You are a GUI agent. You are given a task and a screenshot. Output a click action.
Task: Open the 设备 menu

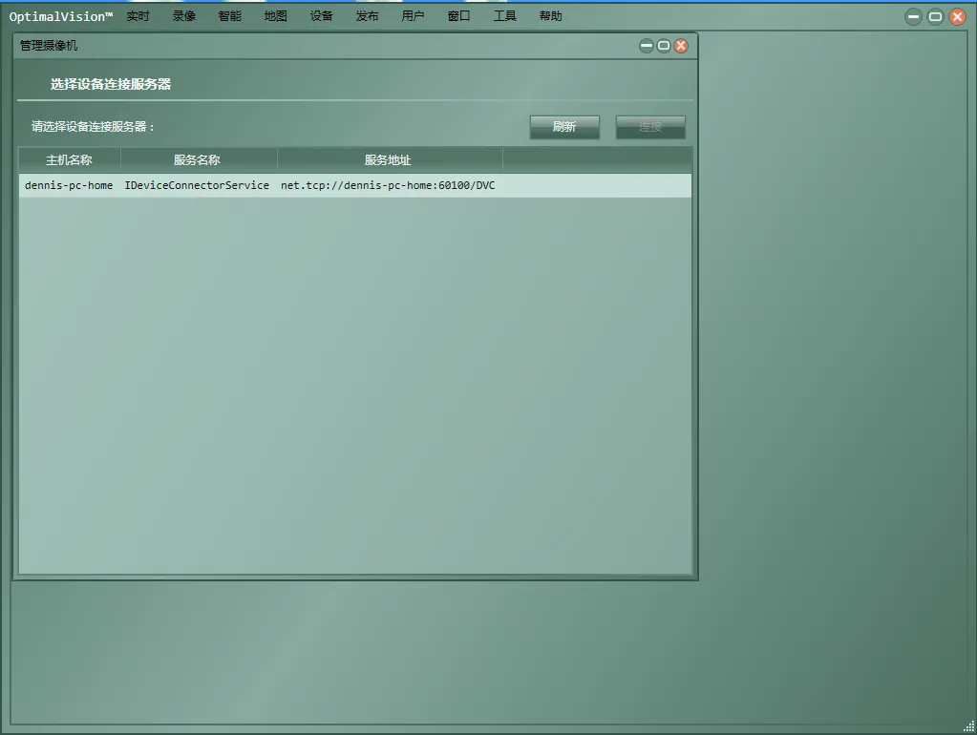coord(322,16)
